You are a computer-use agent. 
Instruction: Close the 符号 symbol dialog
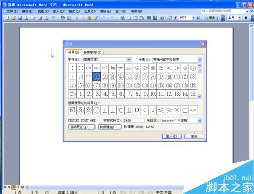[203, 44]
